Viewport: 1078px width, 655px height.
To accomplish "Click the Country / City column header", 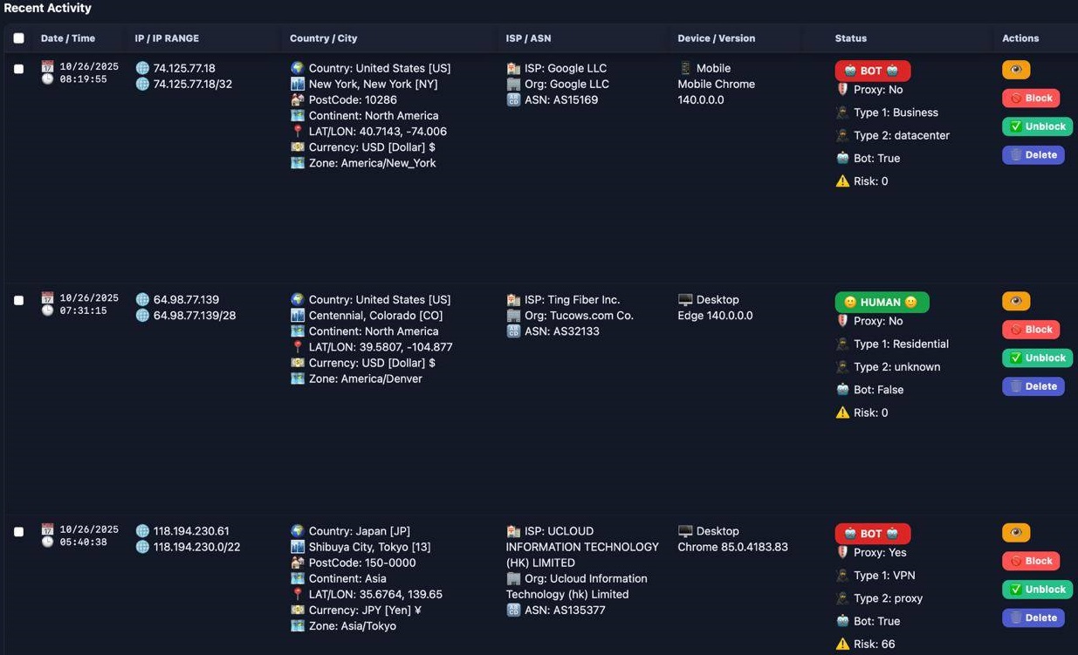I will [x=323, y=38].
